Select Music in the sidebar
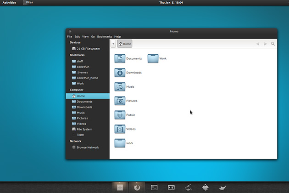289x193 pixels. (88, 113)
